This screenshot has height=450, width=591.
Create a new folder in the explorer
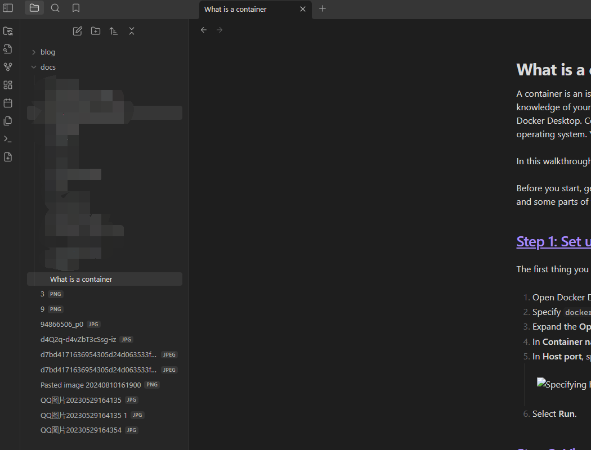coord(95,31)
